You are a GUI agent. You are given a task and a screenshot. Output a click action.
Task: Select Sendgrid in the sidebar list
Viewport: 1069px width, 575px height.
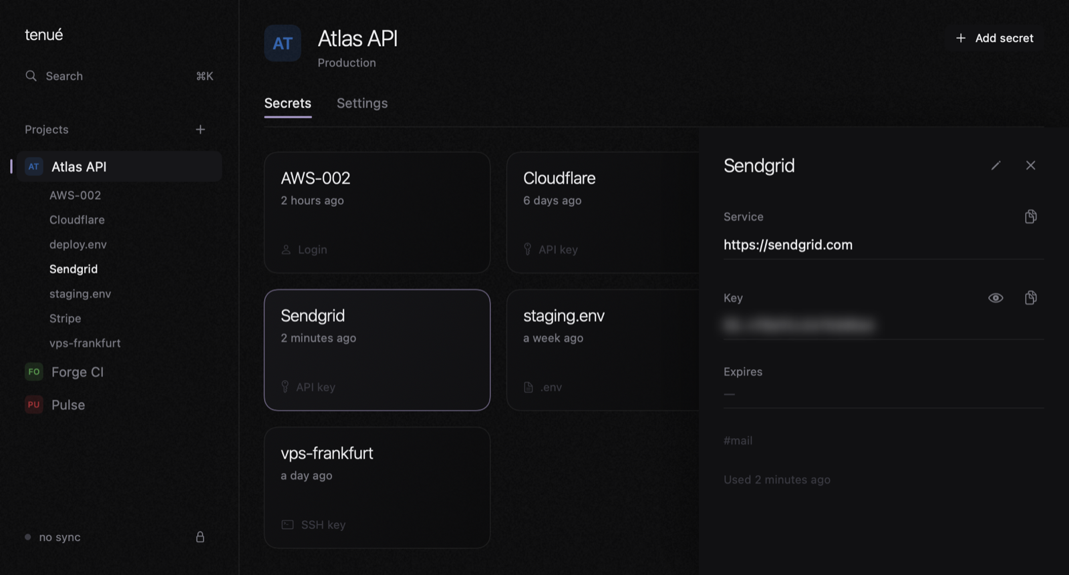[73, 269]
